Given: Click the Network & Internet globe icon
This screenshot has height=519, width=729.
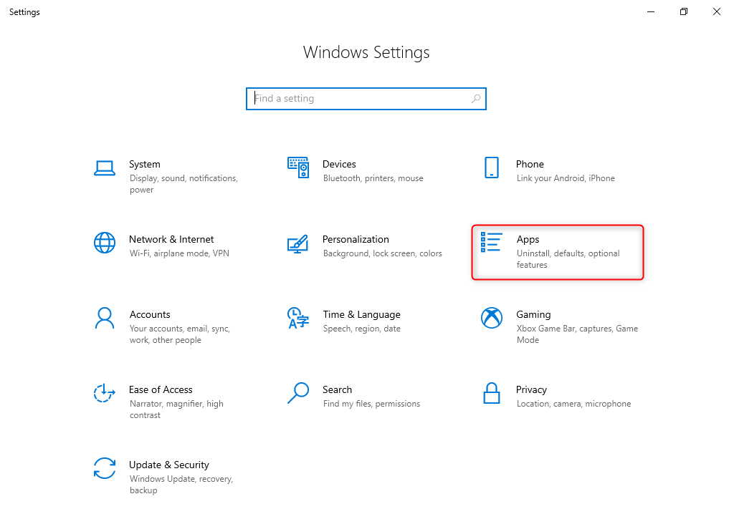Looking at the screenshot, I should tap(105, 243).
